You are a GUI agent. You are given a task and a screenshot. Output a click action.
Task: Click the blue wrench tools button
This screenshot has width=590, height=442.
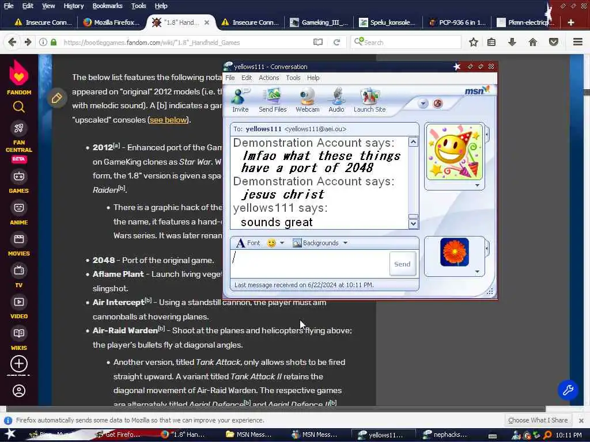point(568,390)
